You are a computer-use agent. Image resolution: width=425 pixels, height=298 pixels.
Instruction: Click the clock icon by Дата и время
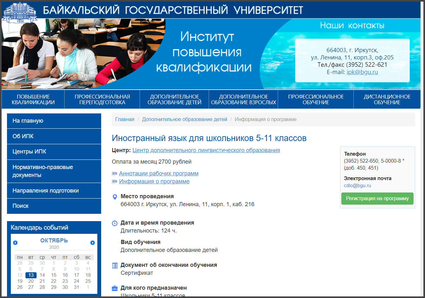tap(115, 223)
